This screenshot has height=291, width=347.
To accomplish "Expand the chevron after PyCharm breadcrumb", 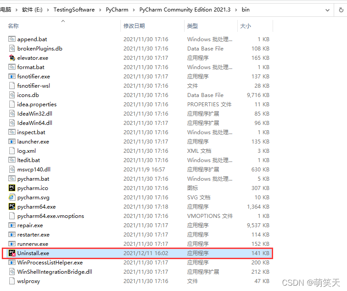I will pos(134,10).
